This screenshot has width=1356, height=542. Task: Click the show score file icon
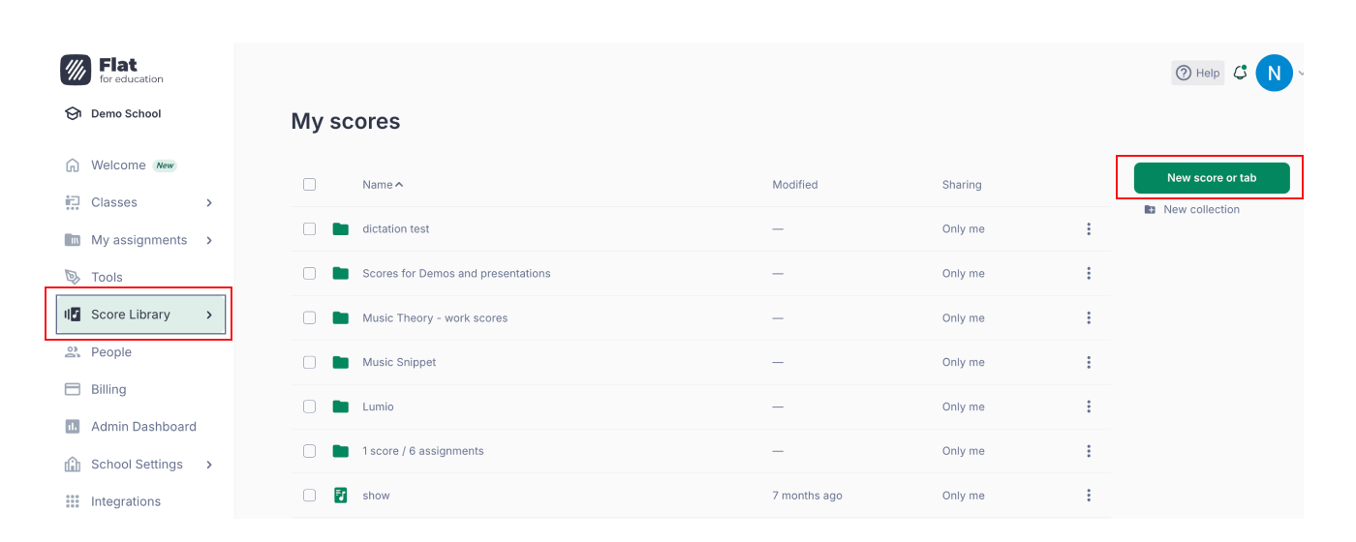click(340, 496)
